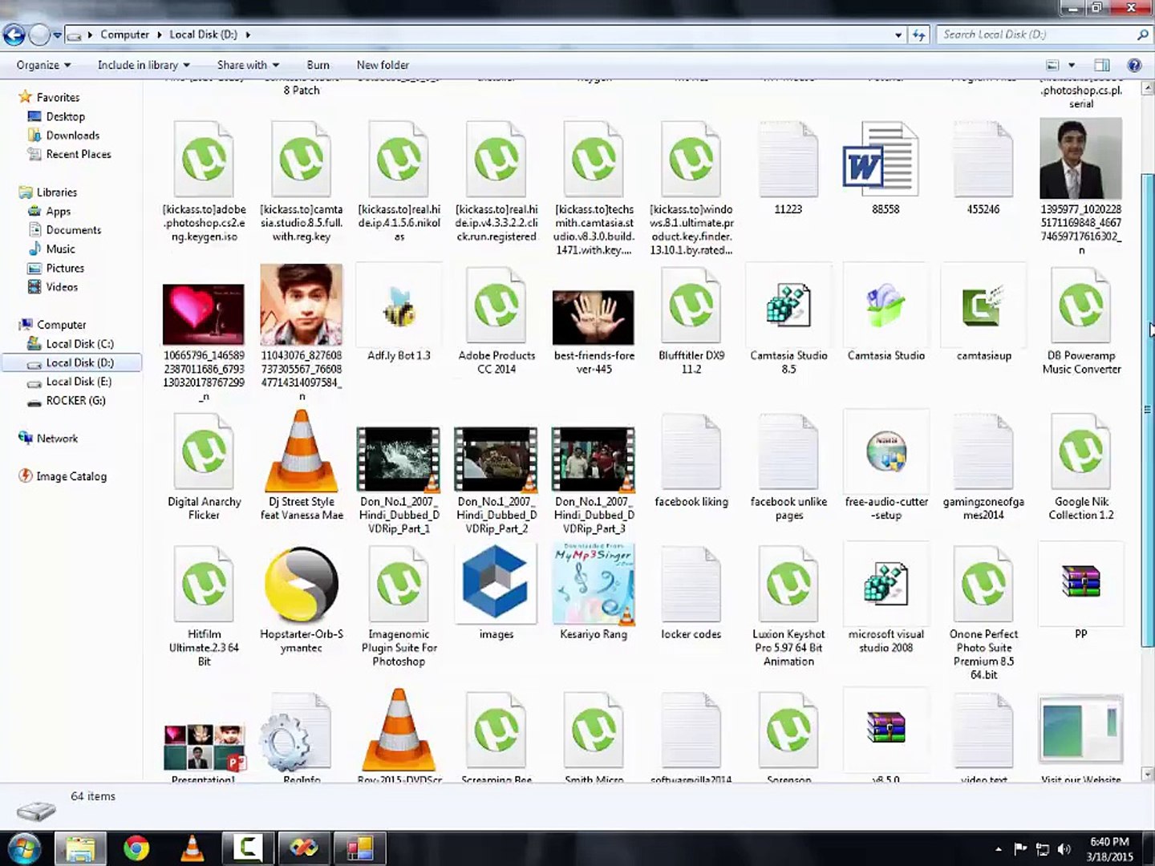1155x866 pixels.
Task: Select the 88558 Word document
Action: [x=881, y=160]
